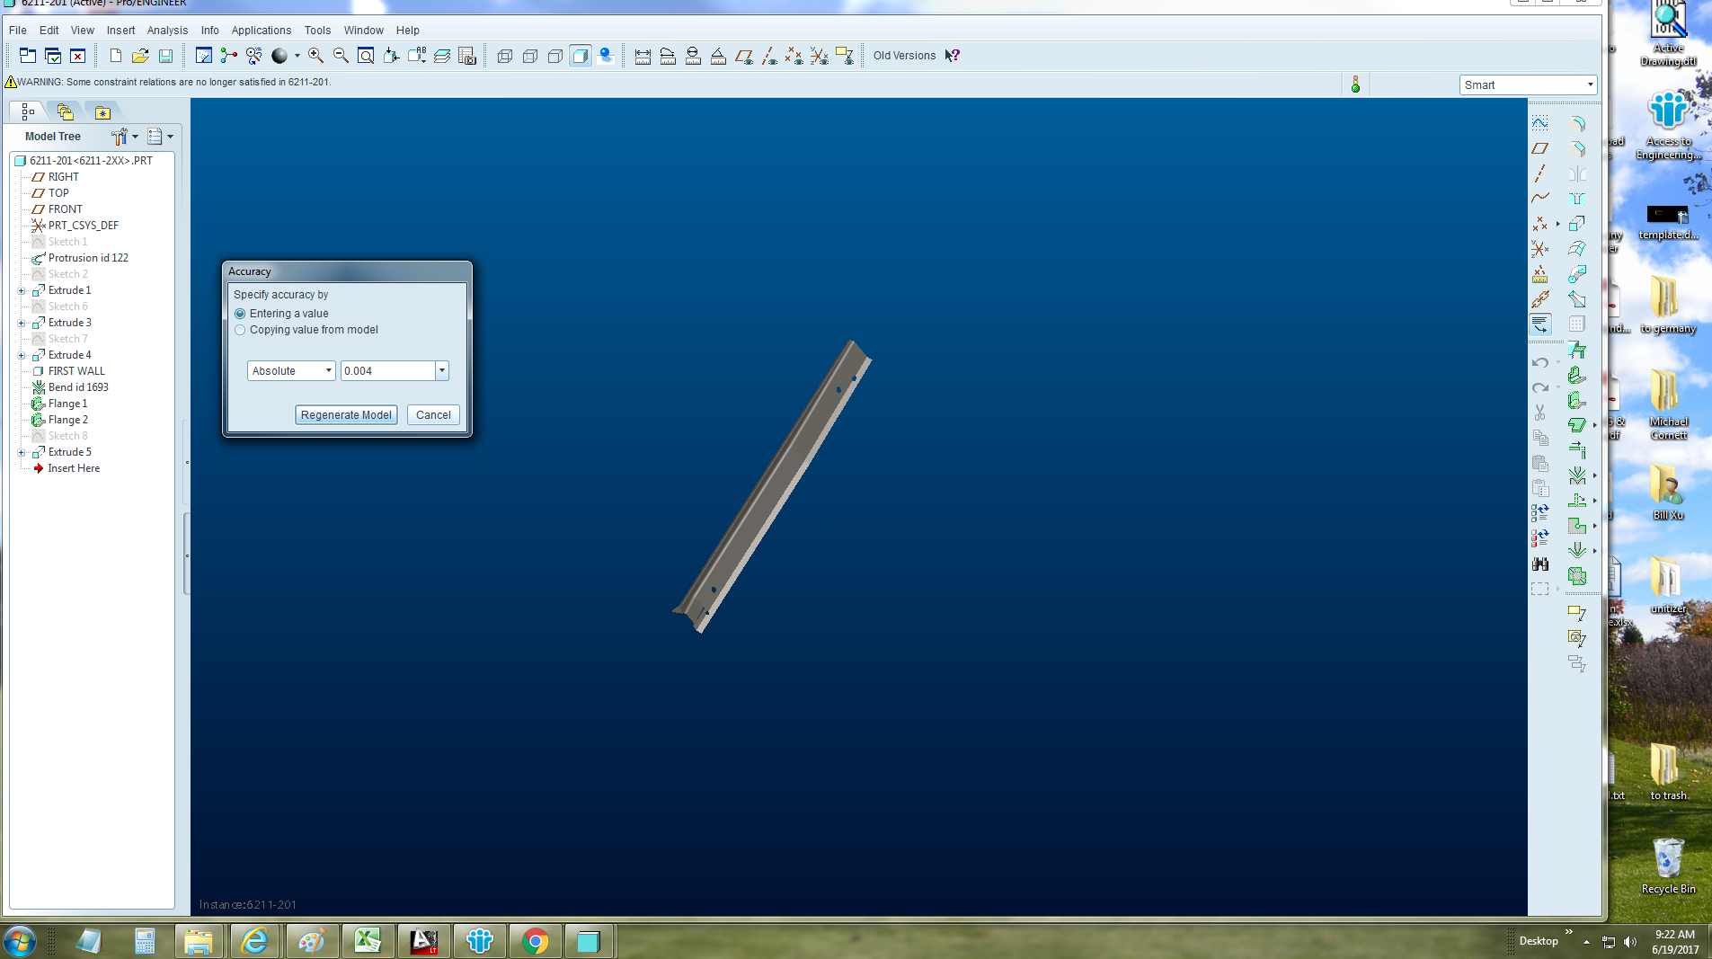Click the Layers icon in top toolbar

(x=442, y=56)
